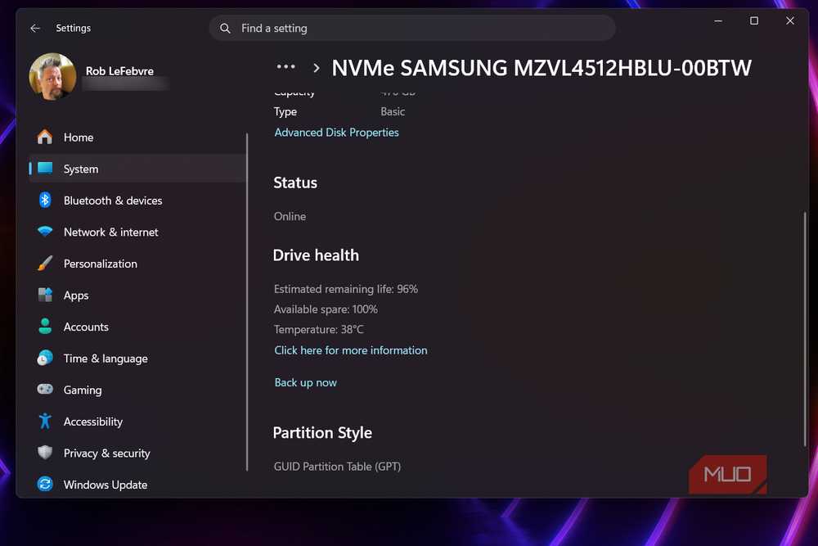Select the Rob LeFebvre account name
The image size is (818, 546).
point(119,71)
